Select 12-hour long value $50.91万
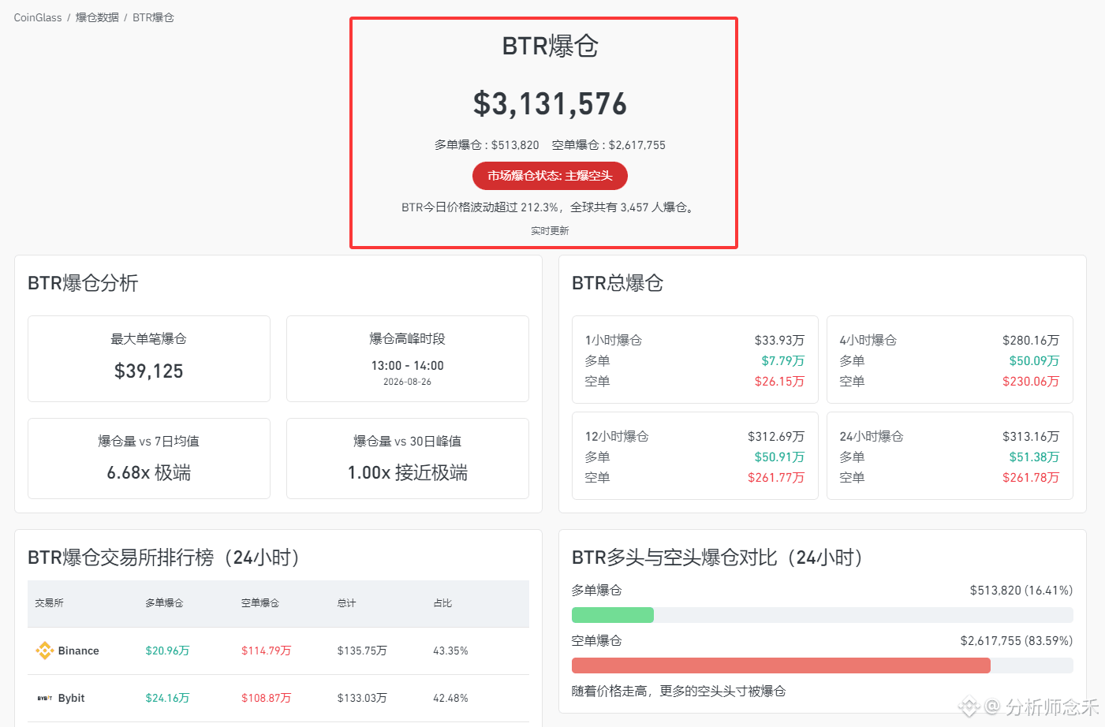This screenshot has height=727, width=1105. click(x=779, y=457)
